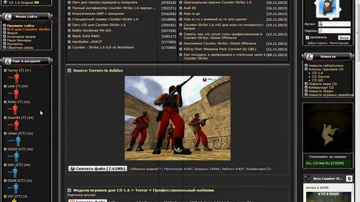Open Контакты menu item
360x202 pixels.
pyautogui.click(x=15, y=44)
